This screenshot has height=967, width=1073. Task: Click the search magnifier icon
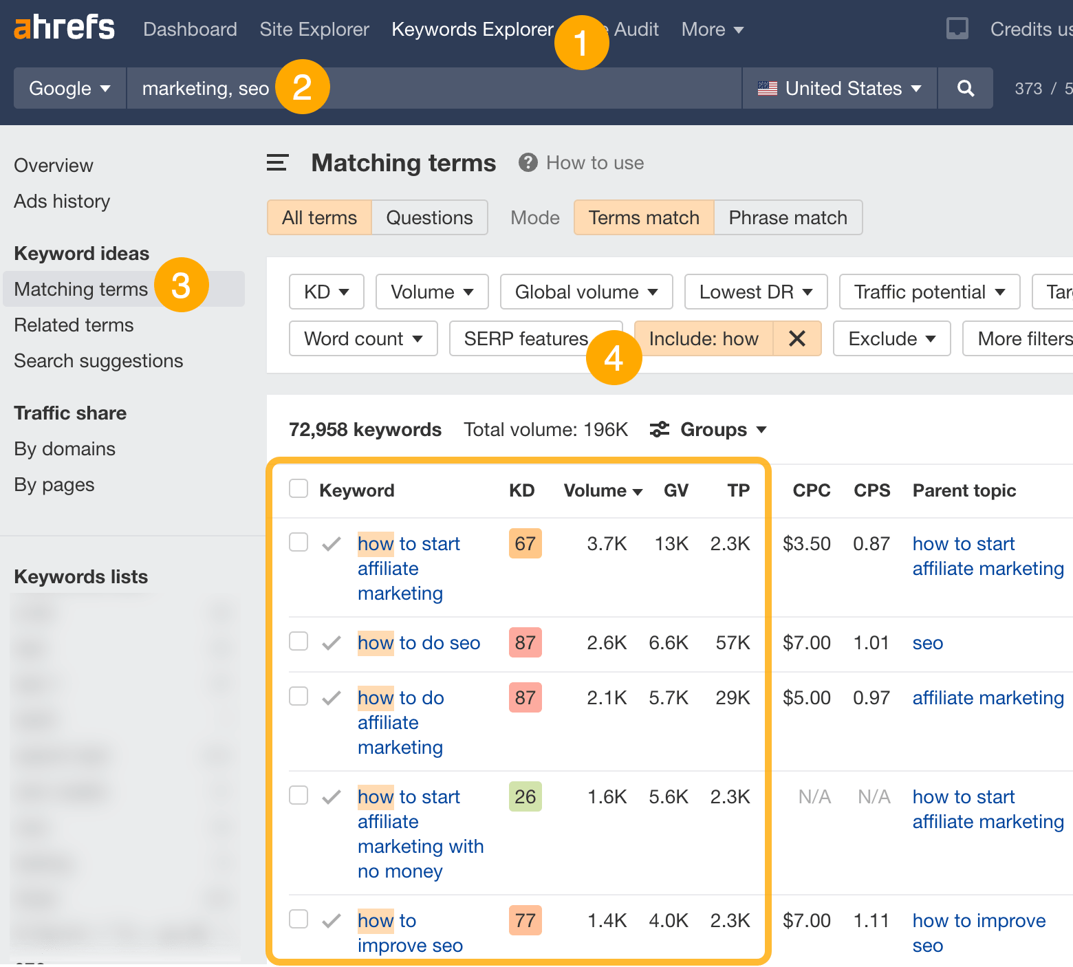965,88
